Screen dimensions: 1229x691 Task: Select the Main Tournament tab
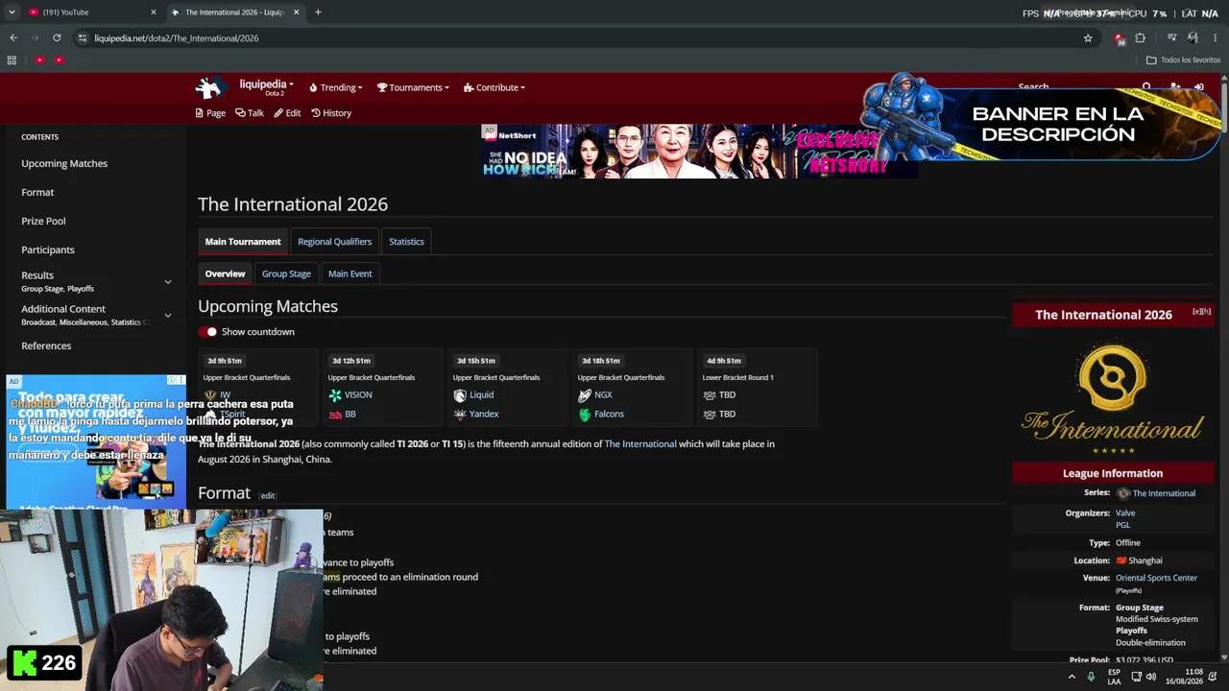[x=243, y=242]
